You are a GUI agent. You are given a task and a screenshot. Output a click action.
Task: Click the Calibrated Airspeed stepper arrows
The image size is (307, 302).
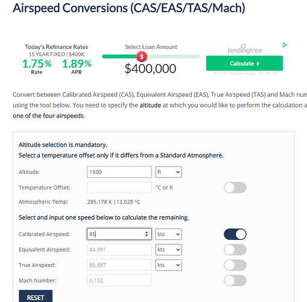(x=147, y=234)
